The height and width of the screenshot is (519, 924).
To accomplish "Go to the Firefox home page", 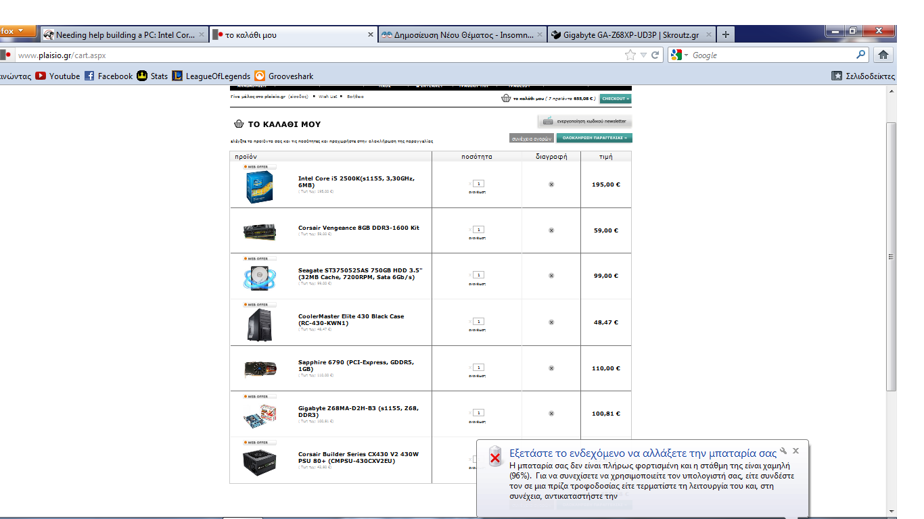I will click(883, 55).
